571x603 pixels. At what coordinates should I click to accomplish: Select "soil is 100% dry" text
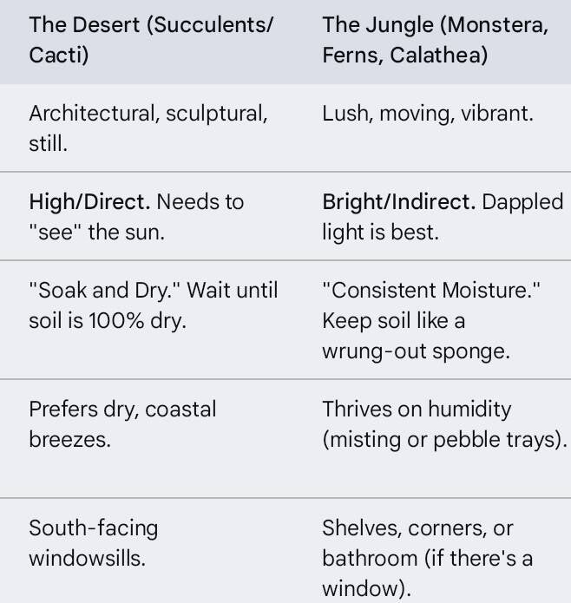108,320
